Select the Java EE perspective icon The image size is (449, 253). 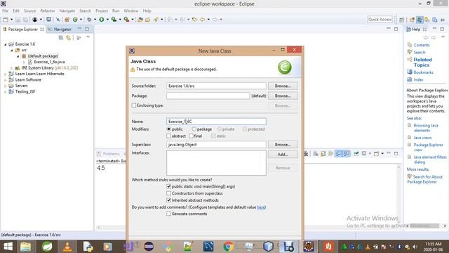[412, 20]
